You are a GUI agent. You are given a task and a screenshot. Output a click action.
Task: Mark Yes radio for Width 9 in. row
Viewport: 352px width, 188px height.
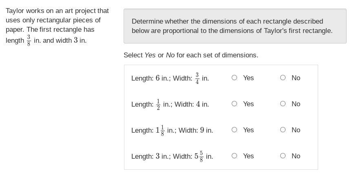point(234,130)
